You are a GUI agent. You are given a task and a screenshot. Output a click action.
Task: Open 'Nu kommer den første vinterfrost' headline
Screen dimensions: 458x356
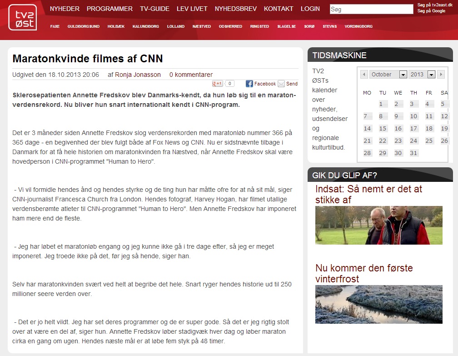coord(364,273)
